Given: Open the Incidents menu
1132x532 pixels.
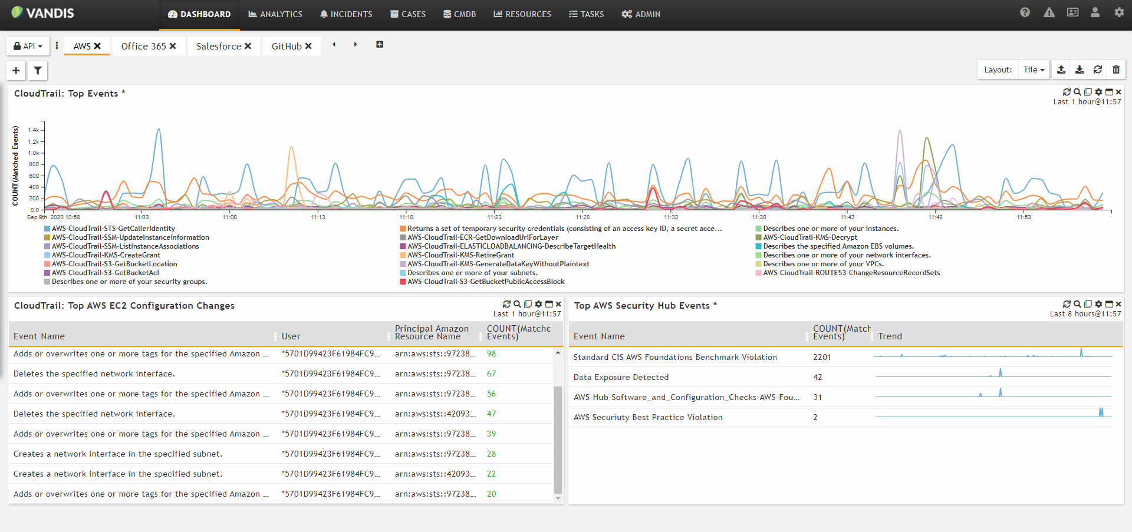Looking at the screenshot, I should tap(346, 14).
